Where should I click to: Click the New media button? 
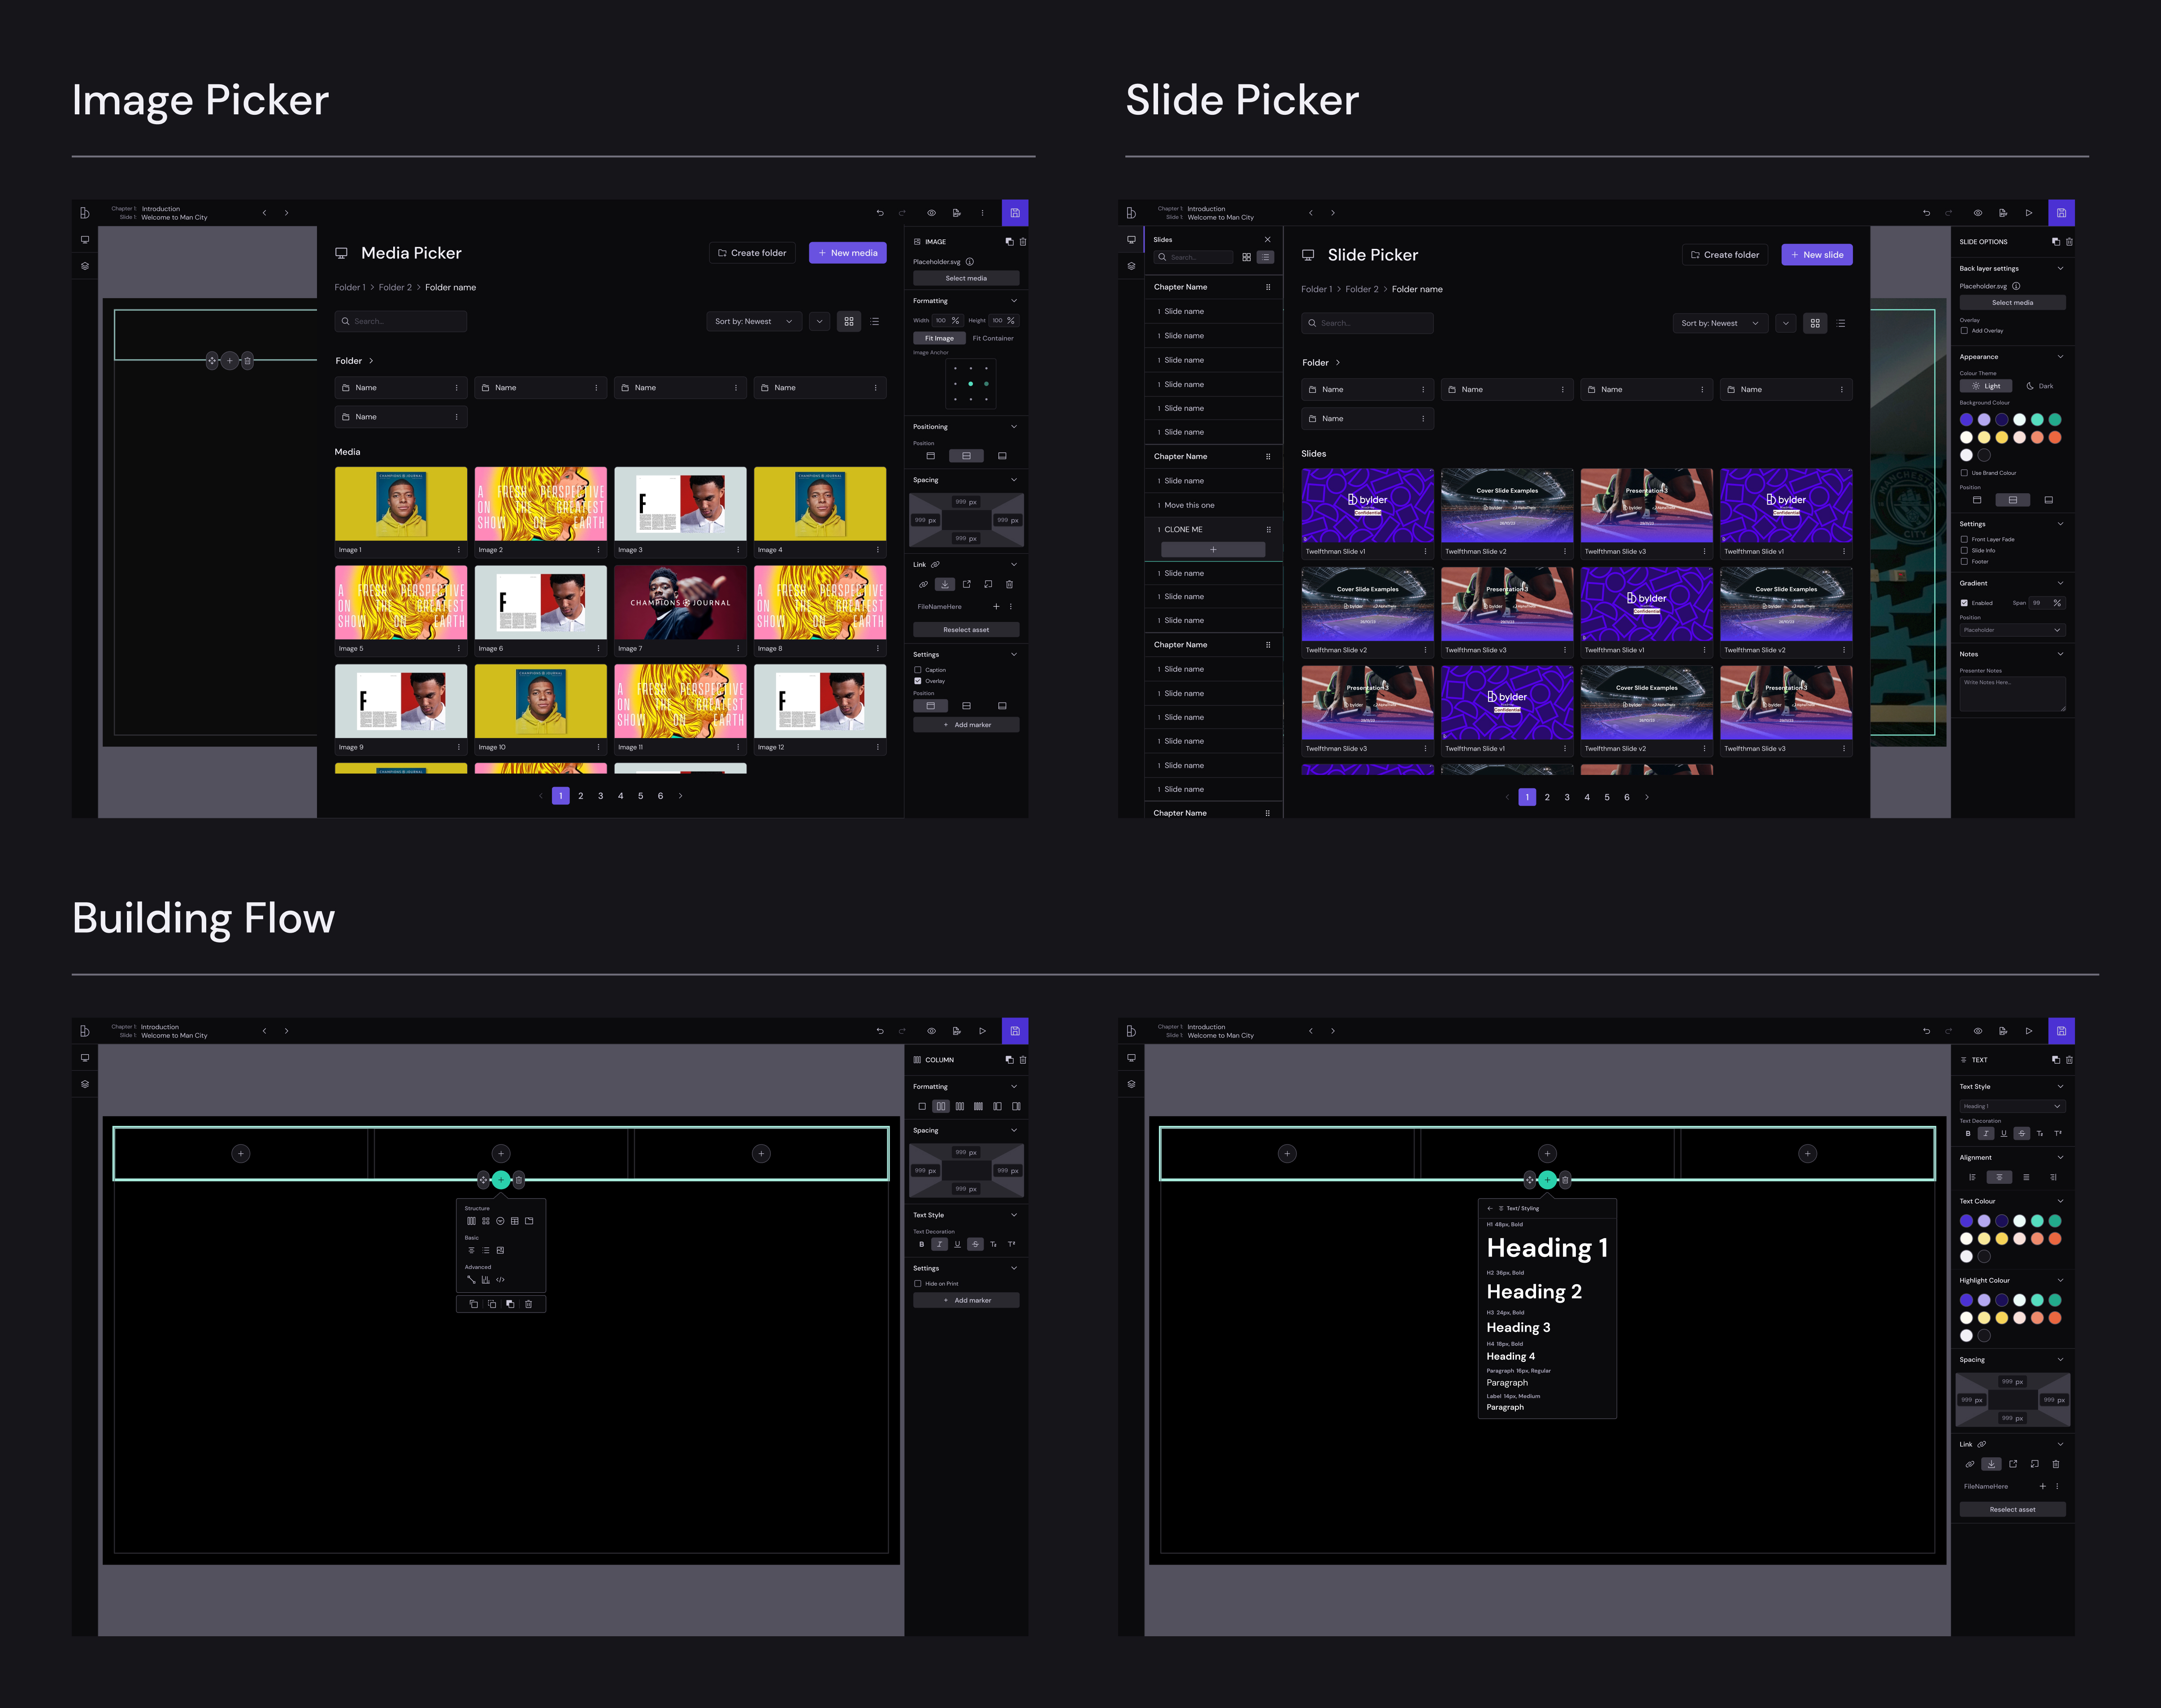coord(847,253)
